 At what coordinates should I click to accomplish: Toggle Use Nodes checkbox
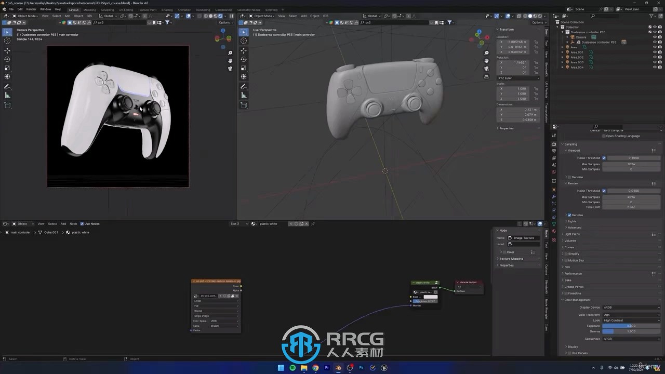(x=82, y=224)
